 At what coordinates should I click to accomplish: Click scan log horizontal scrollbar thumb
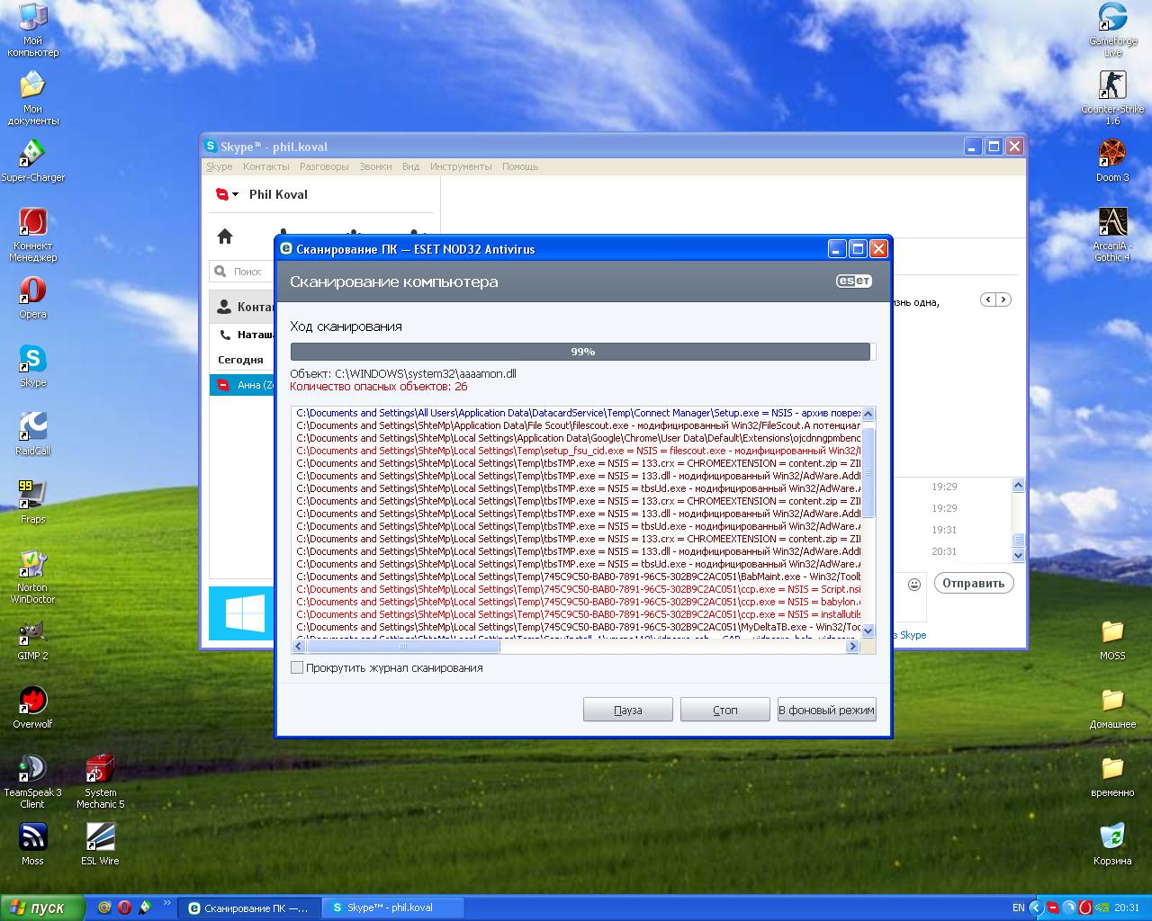(402, 646)
